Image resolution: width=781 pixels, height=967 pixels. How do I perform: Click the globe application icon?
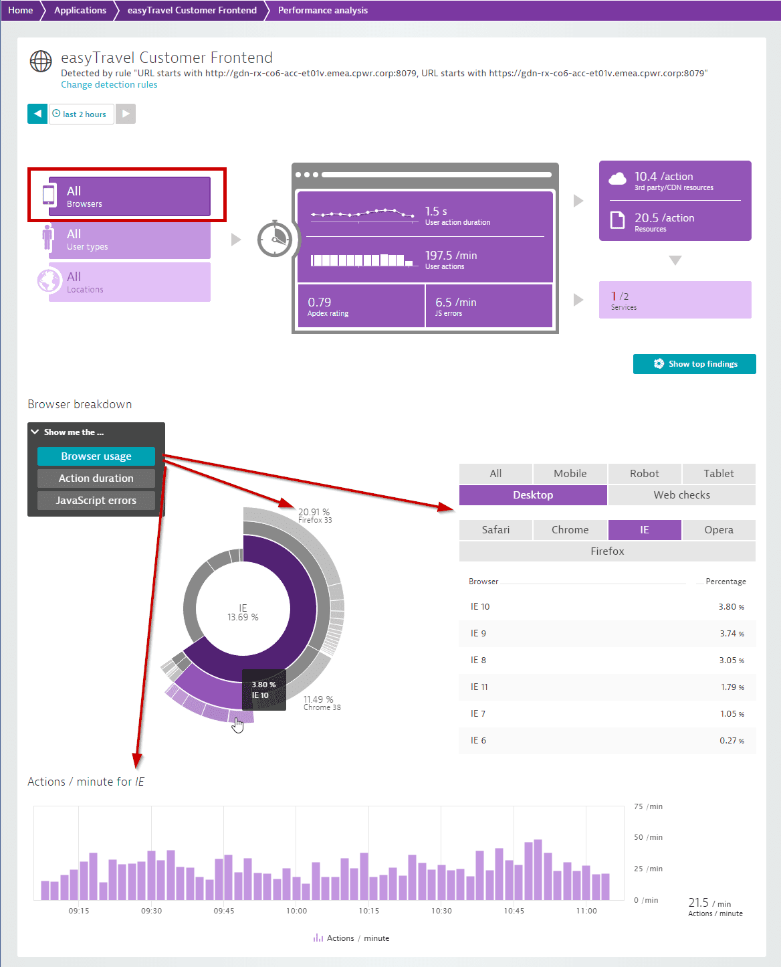[x=41, y=61]
